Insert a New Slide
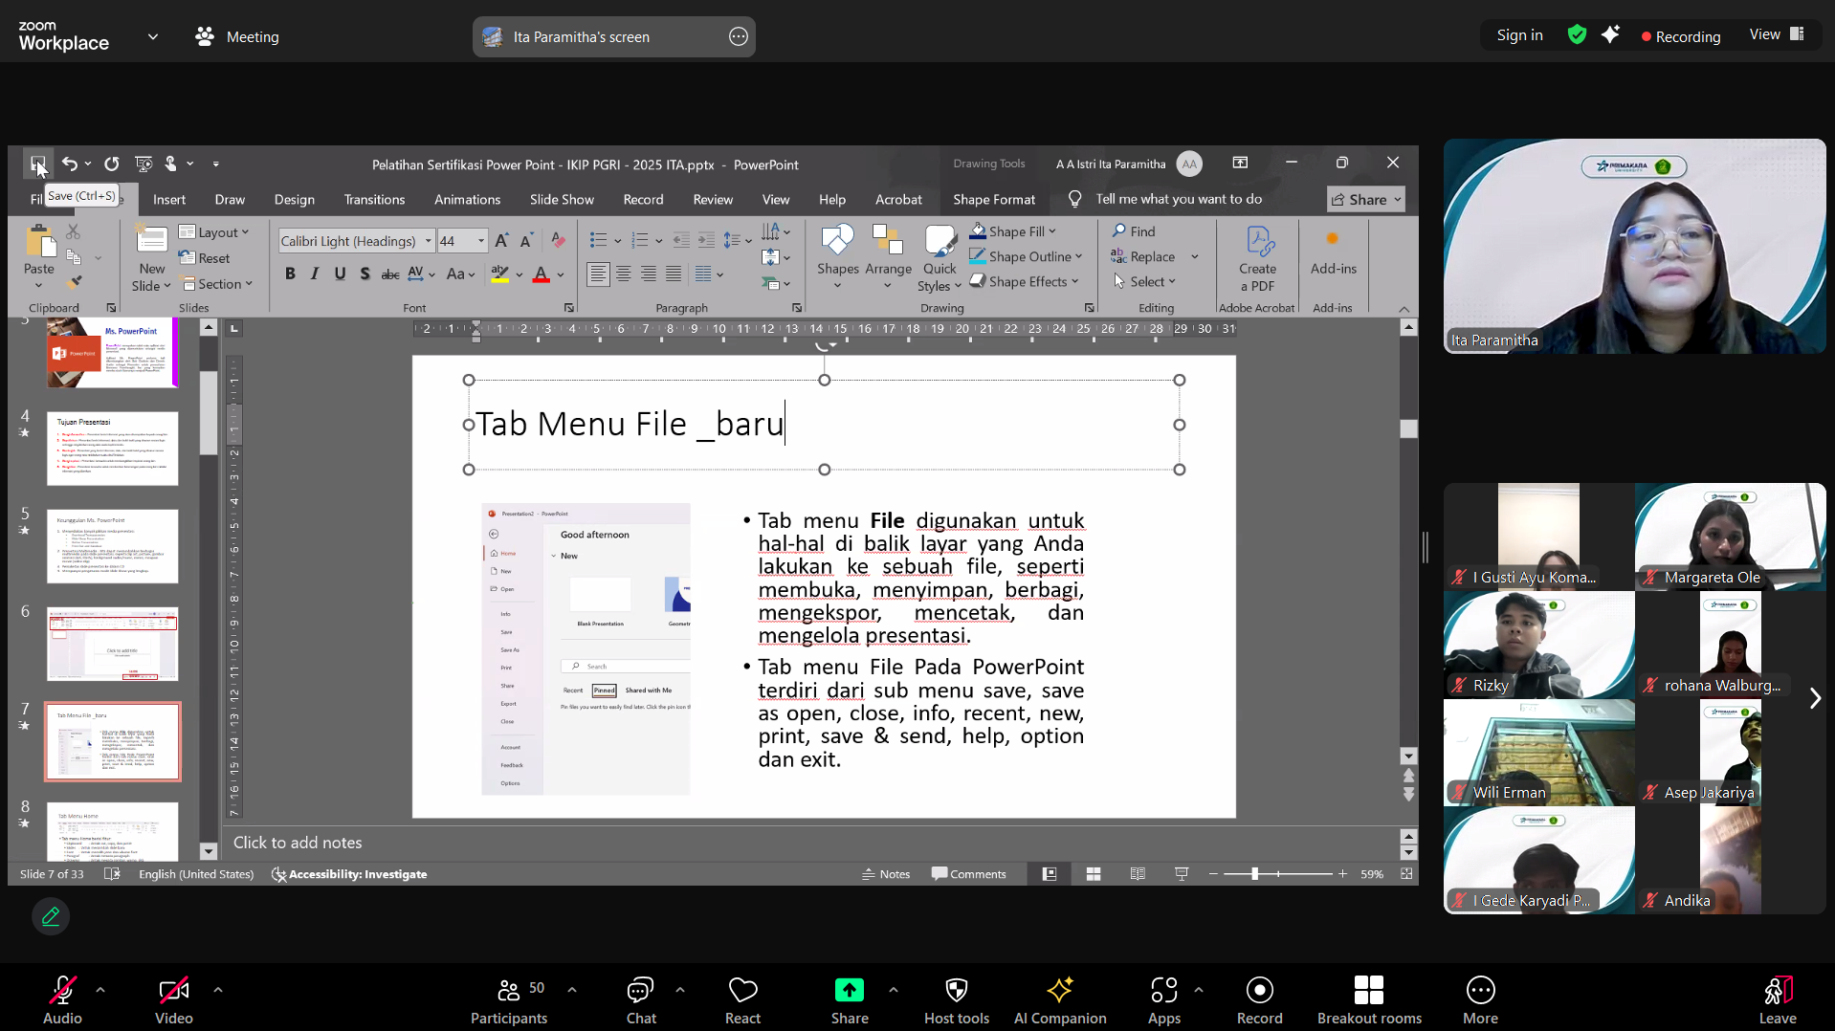 coord(151,258)
